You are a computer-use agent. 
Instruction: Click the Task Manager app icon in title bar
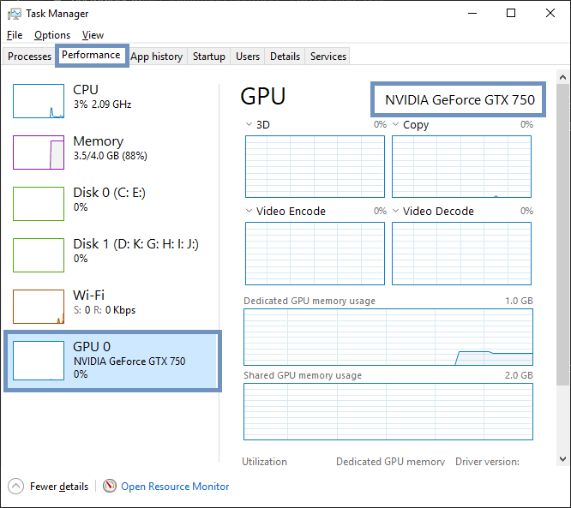pos(15,14)
